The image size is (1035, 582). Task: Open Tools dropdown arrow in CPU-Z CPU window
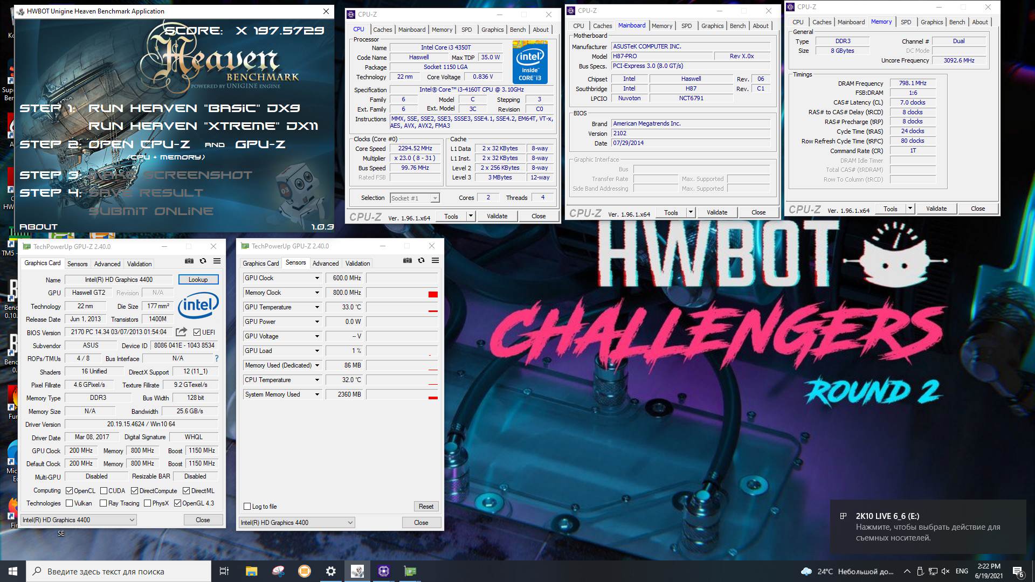click(x=470, y=216)
